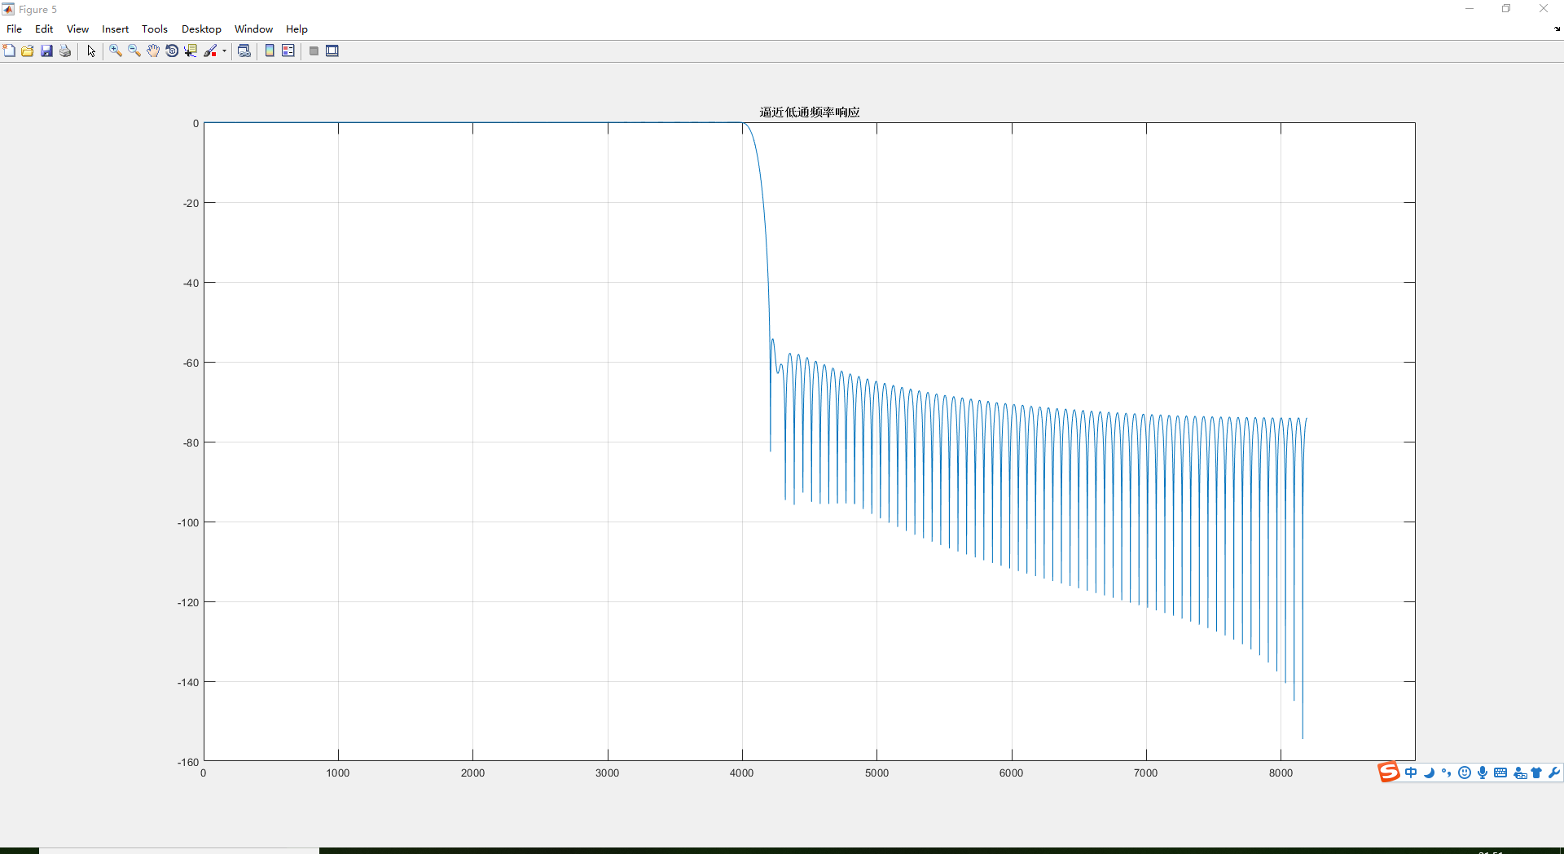Open the soft keyboard on the Sogou bar
1564x854 pixels.
[x=1500, y=773]
